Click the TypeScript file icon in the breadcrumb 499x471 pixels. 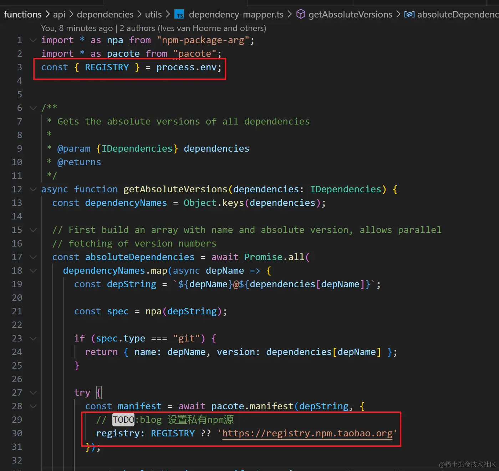[179, 14]
